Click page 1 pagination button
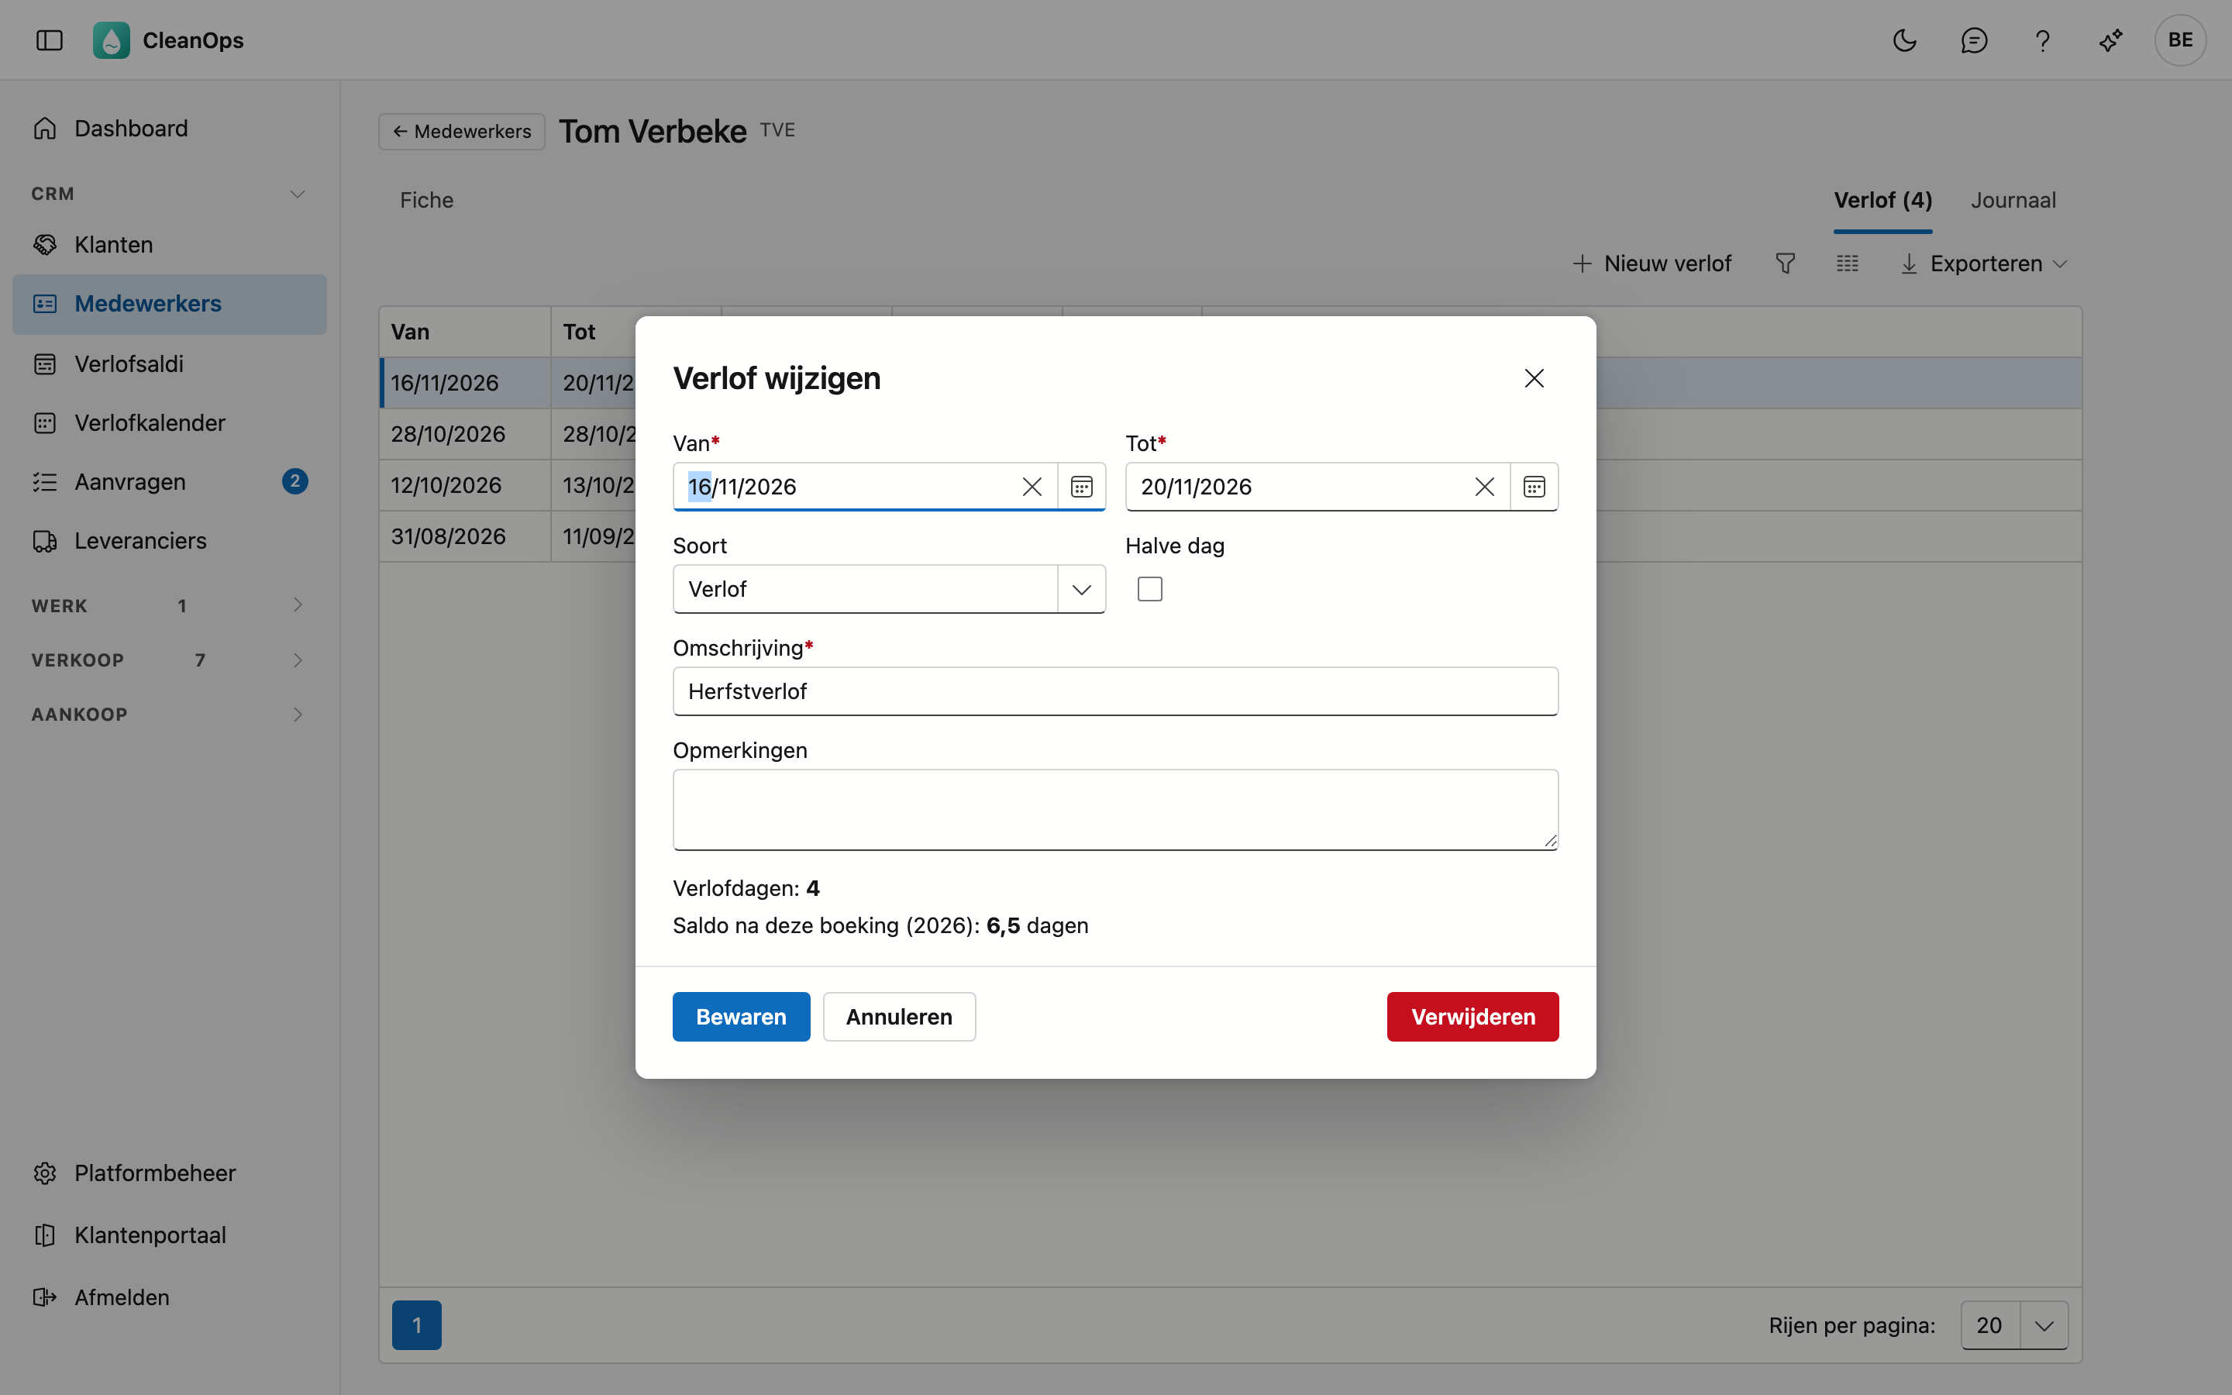Screen dimensions: 2232x1395 click(x=417, y=1325)
